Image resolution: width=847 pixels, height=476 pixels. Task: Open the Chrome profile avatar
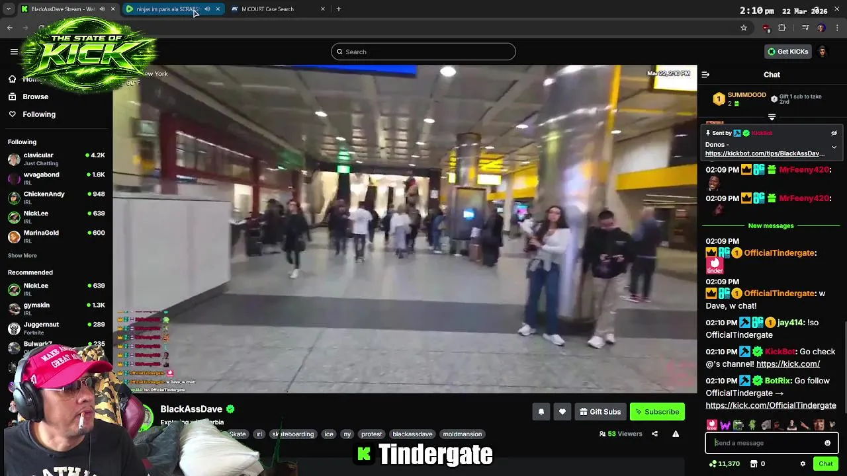point(821,28)
